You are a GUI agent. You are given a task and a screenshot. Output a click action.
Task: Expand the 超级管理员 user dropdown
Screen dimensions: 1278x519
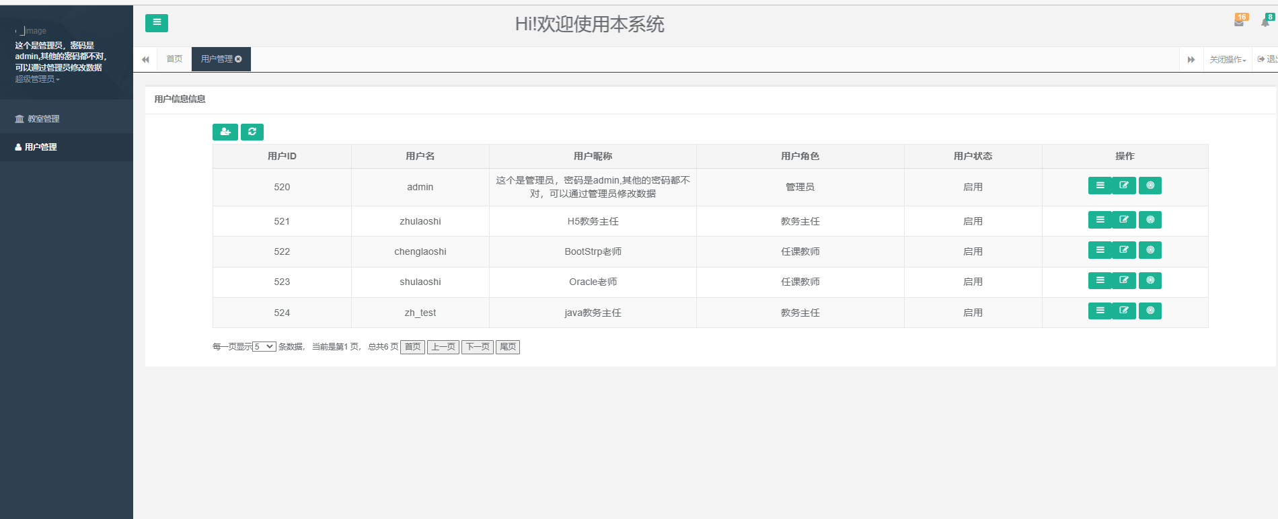(x=38, y=79)
